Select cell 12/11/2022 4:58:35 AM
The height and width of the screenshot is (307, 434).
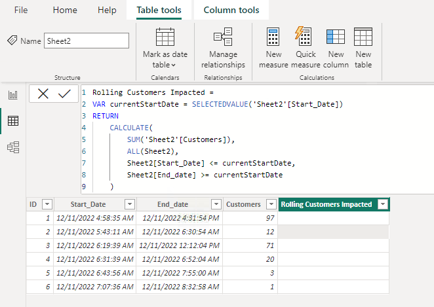coord(95,218)
